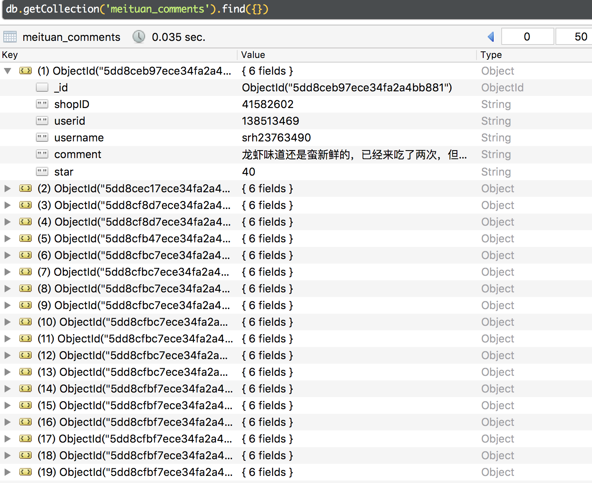Select row (9) ObjectId document
This screenshot has height=483, width=592.
pyautogui.click(x=296, y=305)
